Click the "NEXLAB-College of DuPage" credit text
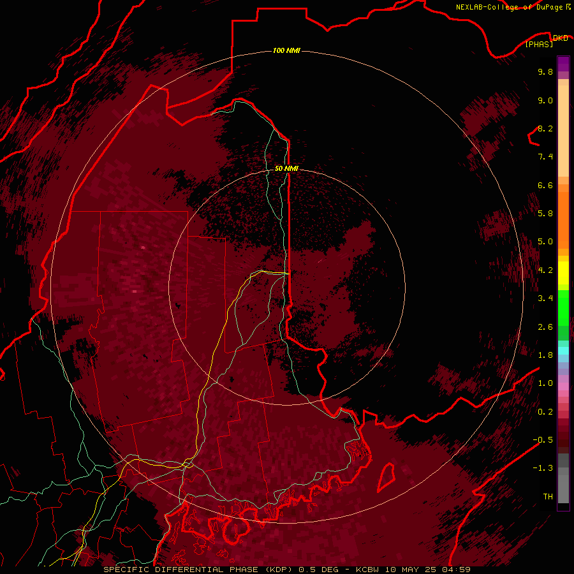574x574 pixels. 509,7
